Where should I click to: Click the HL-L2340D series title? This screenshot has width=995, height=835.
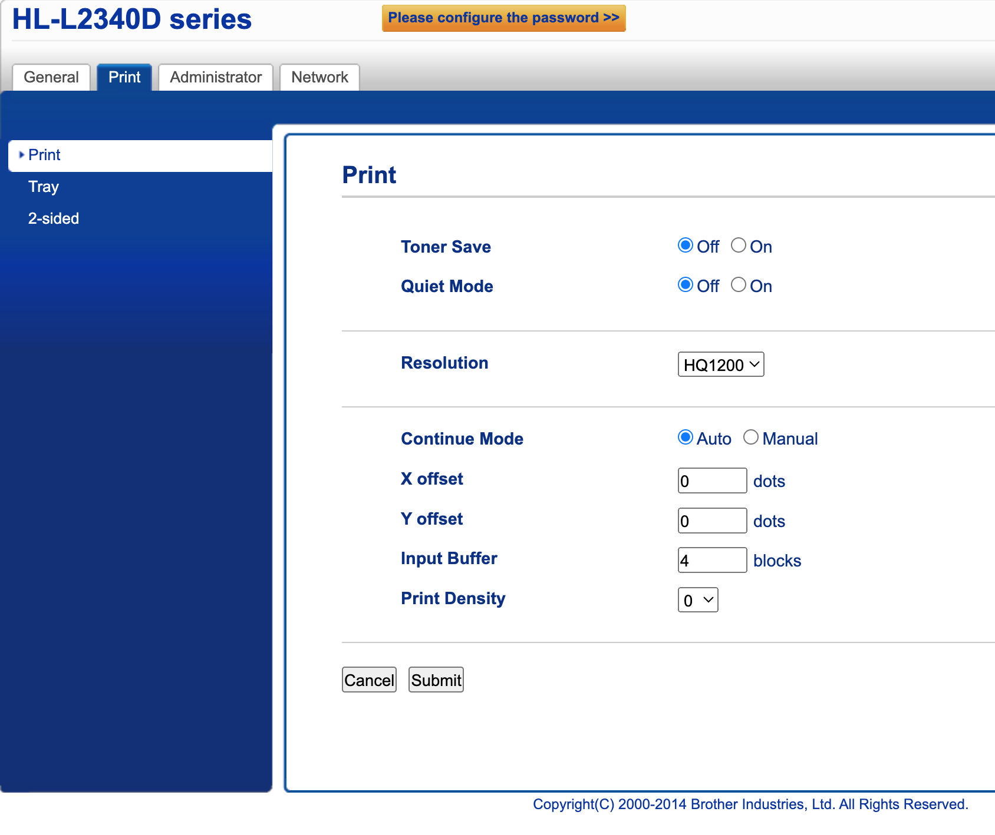click(x=132, y=19)
